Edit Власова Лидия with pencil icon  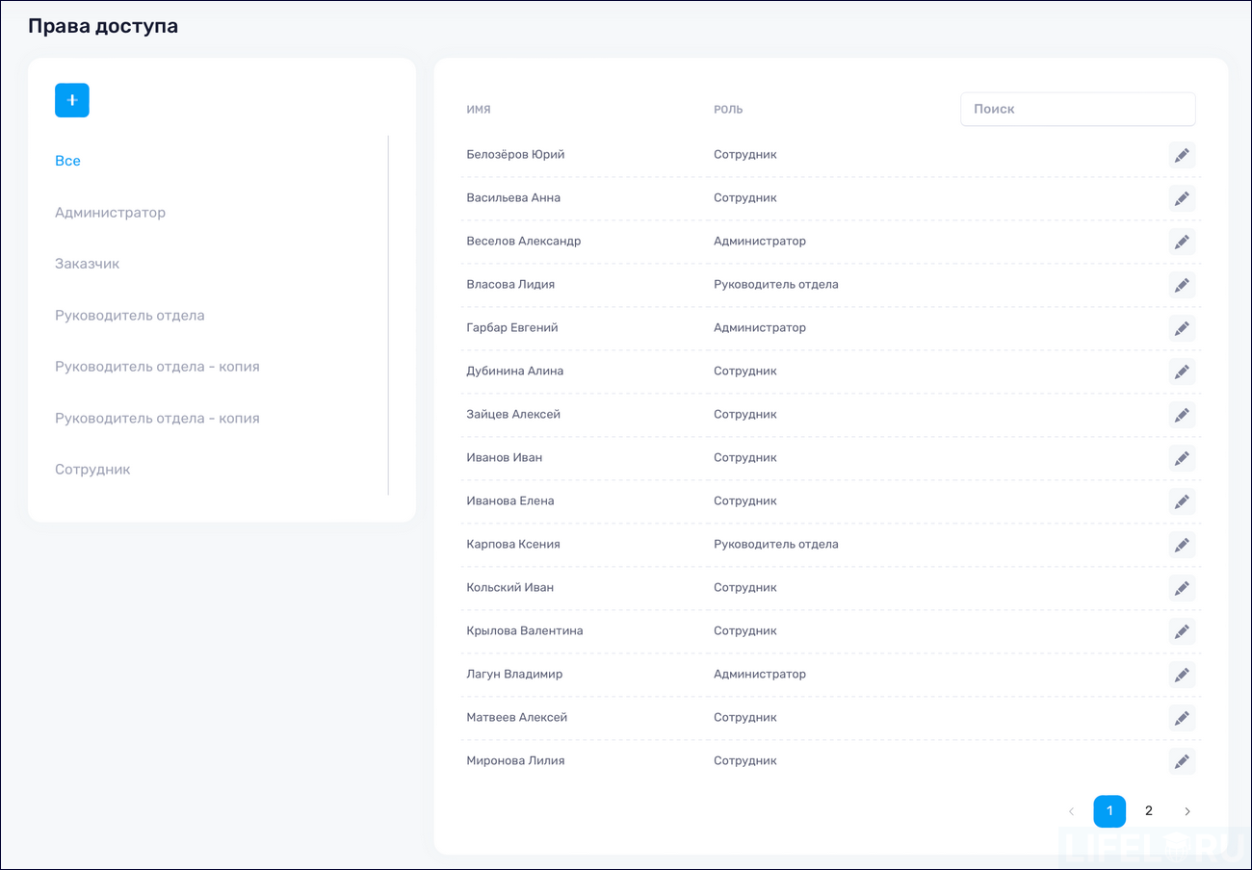[1182, 285]
